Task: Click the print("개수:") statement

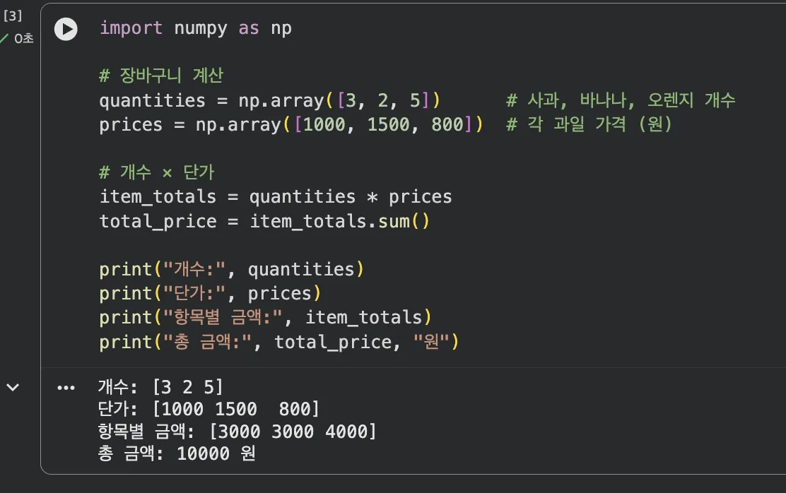Action: click(230, 269)
